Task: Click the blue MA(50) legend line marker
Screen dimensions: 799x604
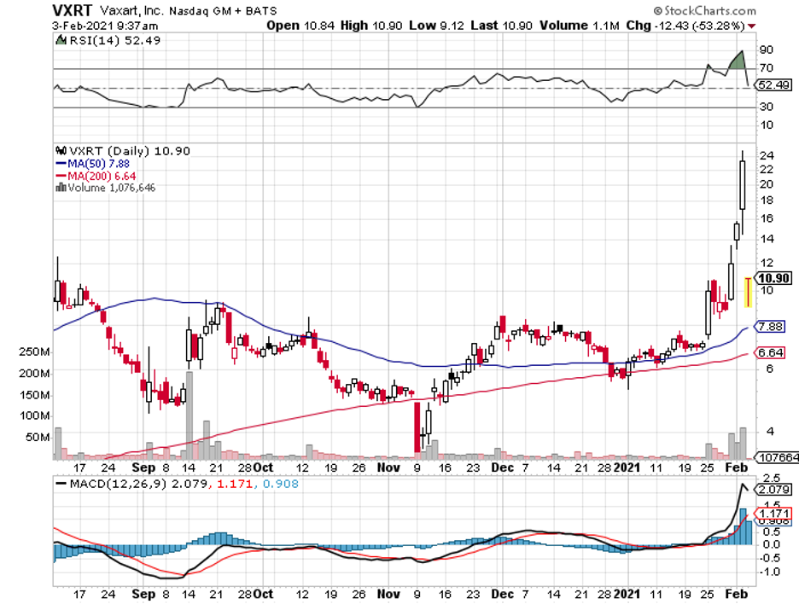Action: point(61,164)
